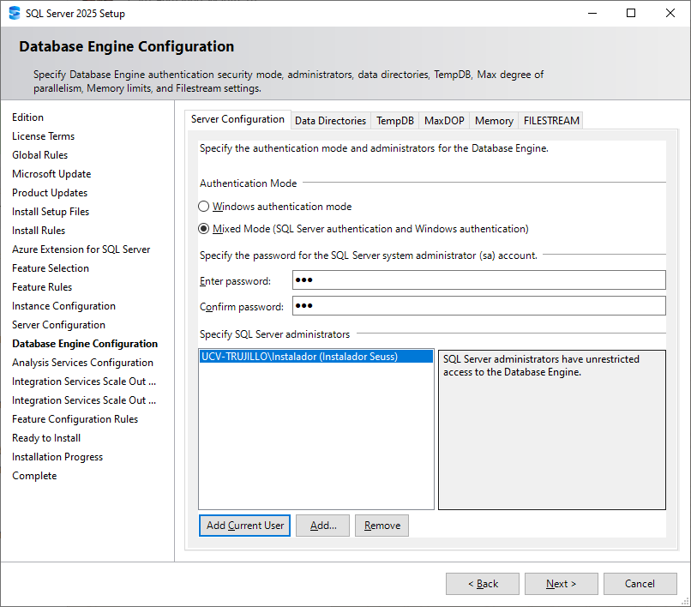Viewport: 691px width, 607px height.
Task: Click Analysis Services Configuration step
Action: (x=82, y=363)
